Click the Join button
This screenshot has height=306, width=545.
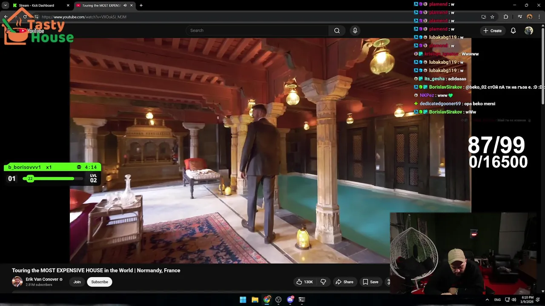point(77,282)
